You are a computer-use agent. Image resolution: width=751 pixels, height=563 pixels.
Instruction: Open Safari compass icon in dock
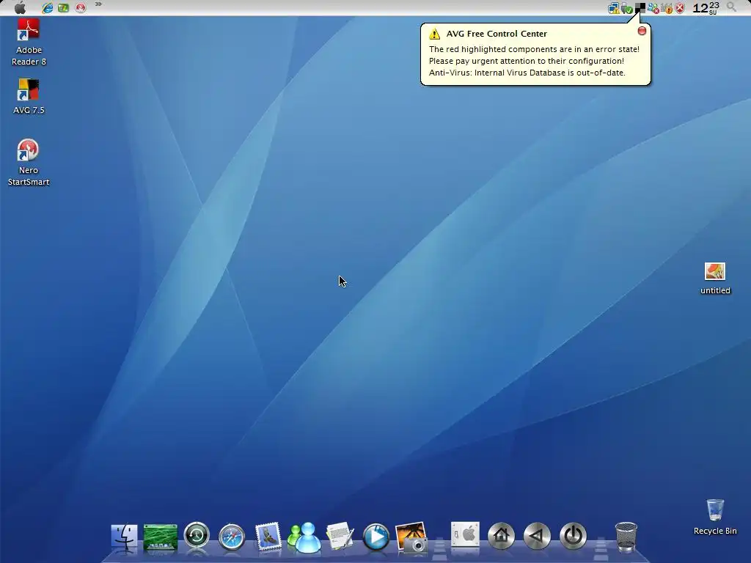tap(232, 537)
